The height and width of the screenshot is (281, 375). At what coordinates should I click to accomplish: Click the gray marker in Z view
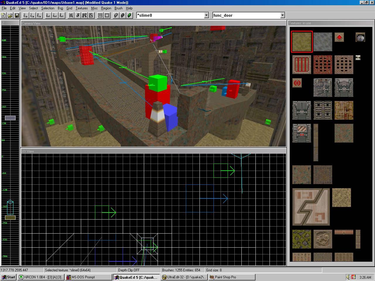click(10, 118)
